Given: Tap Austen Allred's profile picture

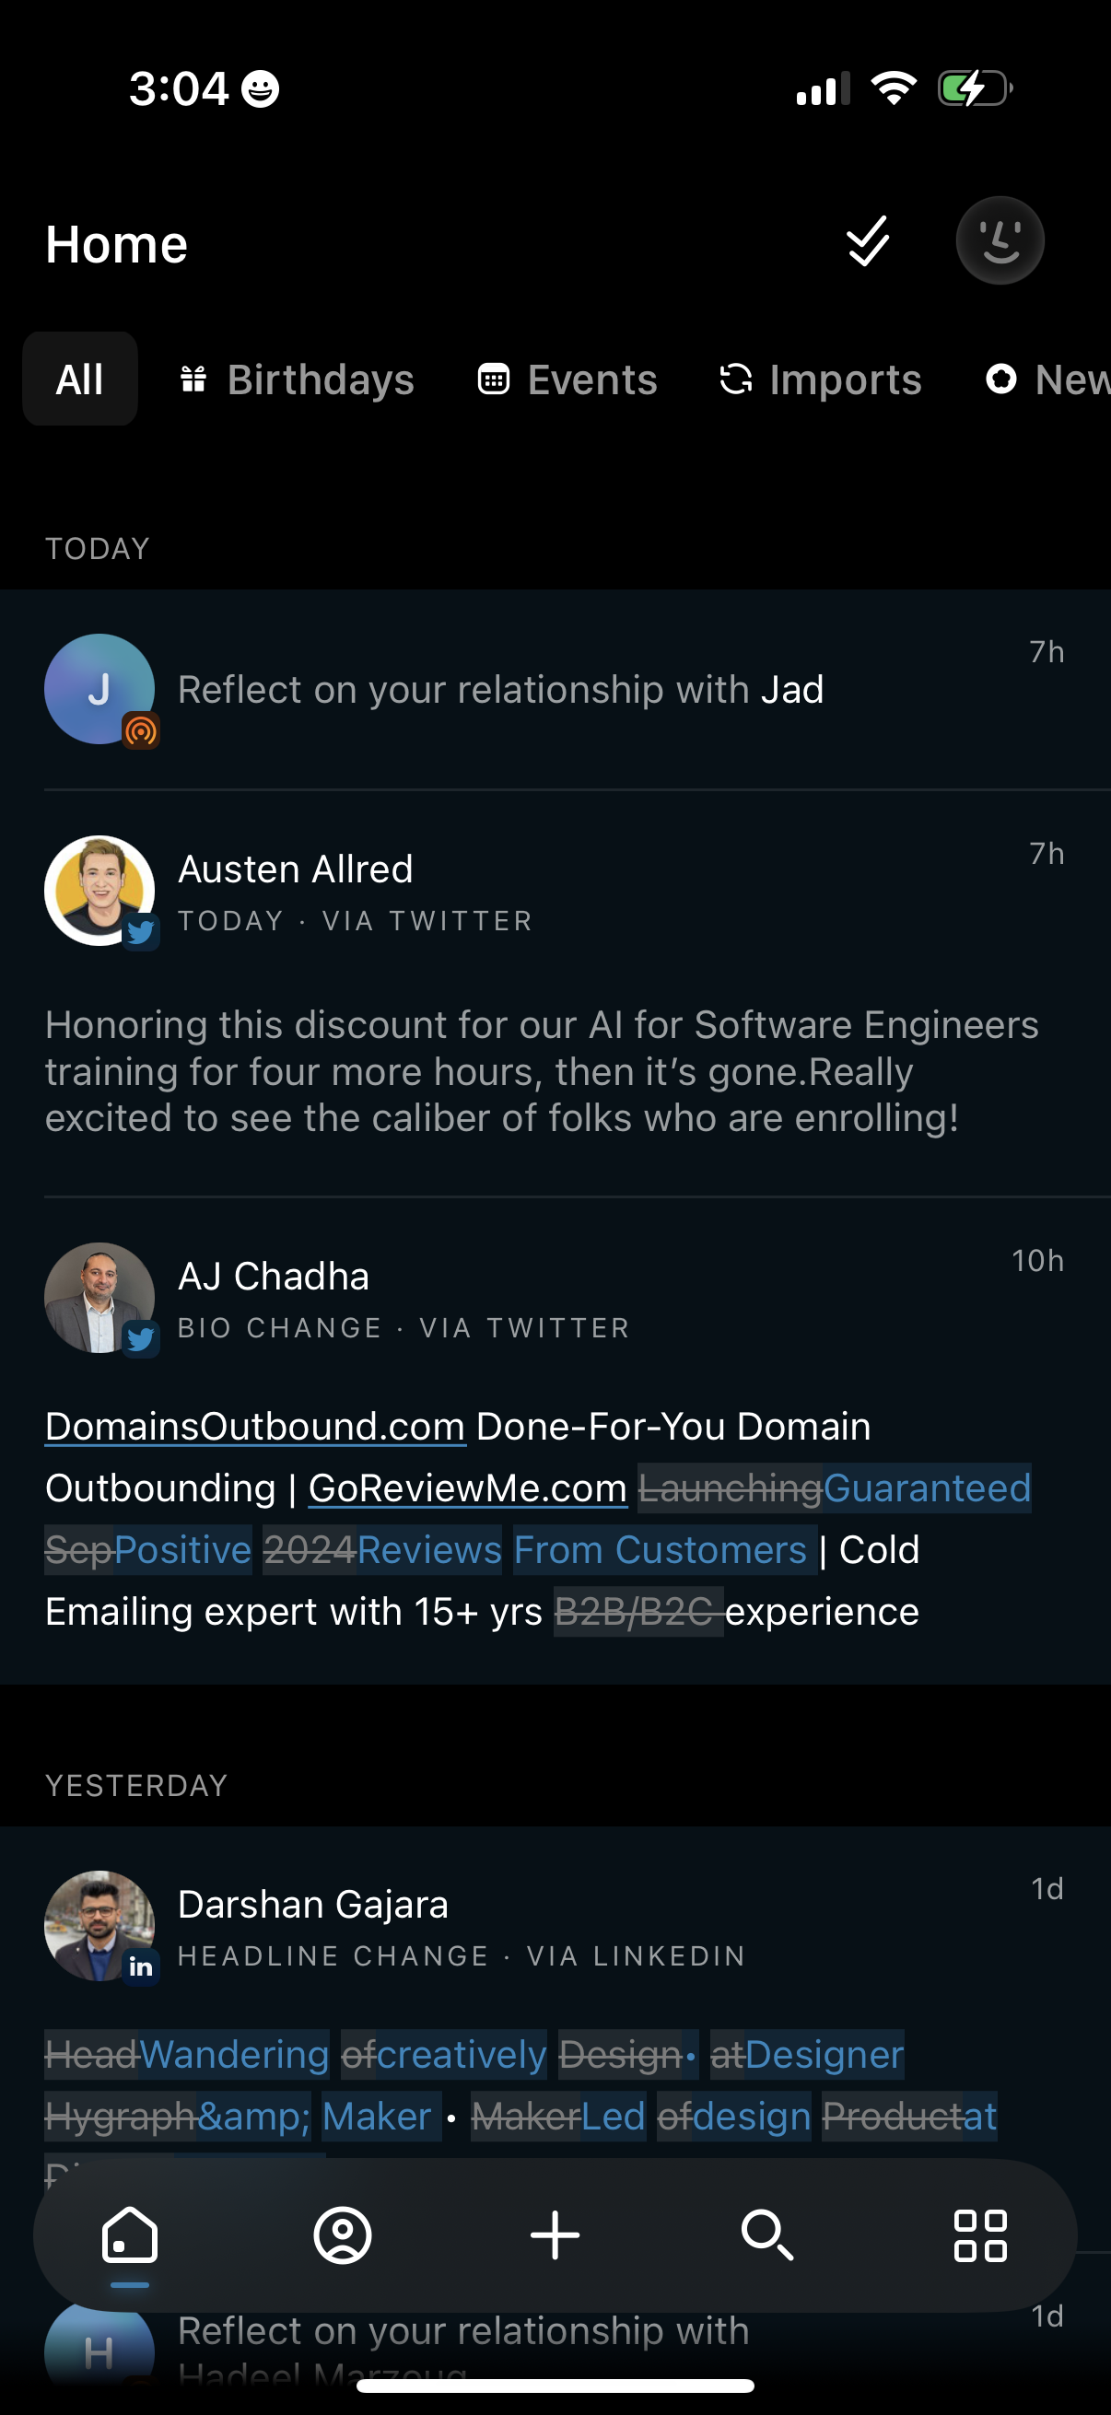Looking at the screenshot, I should (x=99, y=891).
